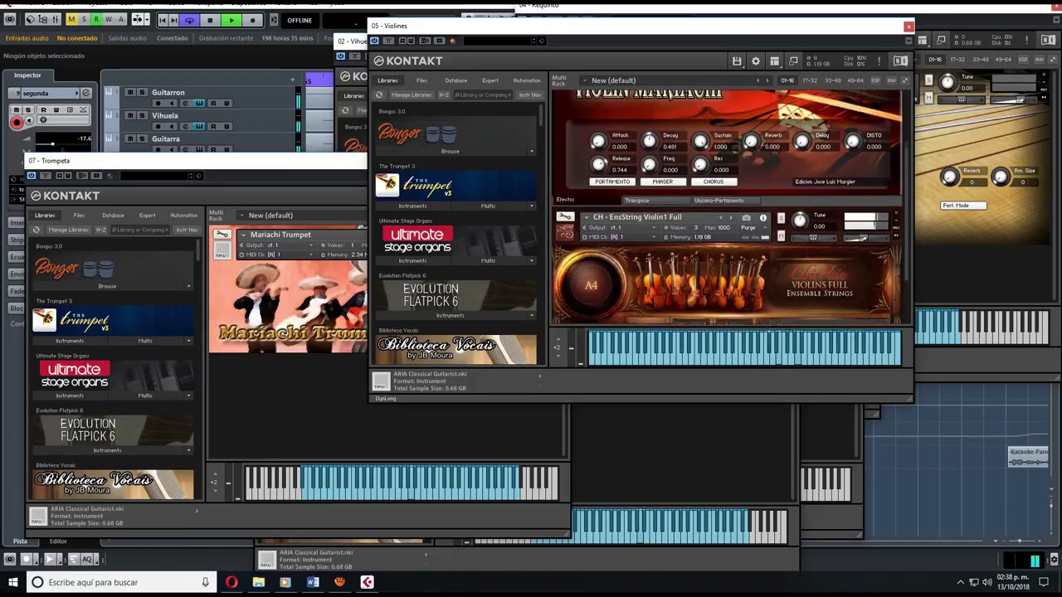
Task: Toggle PHASER button on violin instrument
Action: 662,182
